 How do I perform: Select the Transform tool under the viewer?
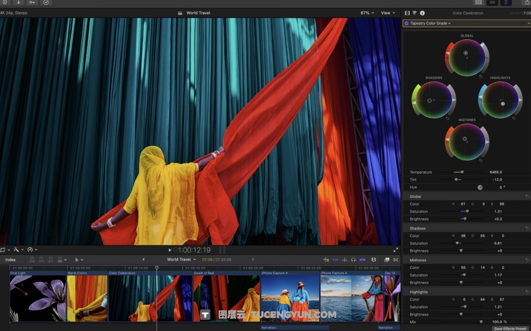[4, 250]
